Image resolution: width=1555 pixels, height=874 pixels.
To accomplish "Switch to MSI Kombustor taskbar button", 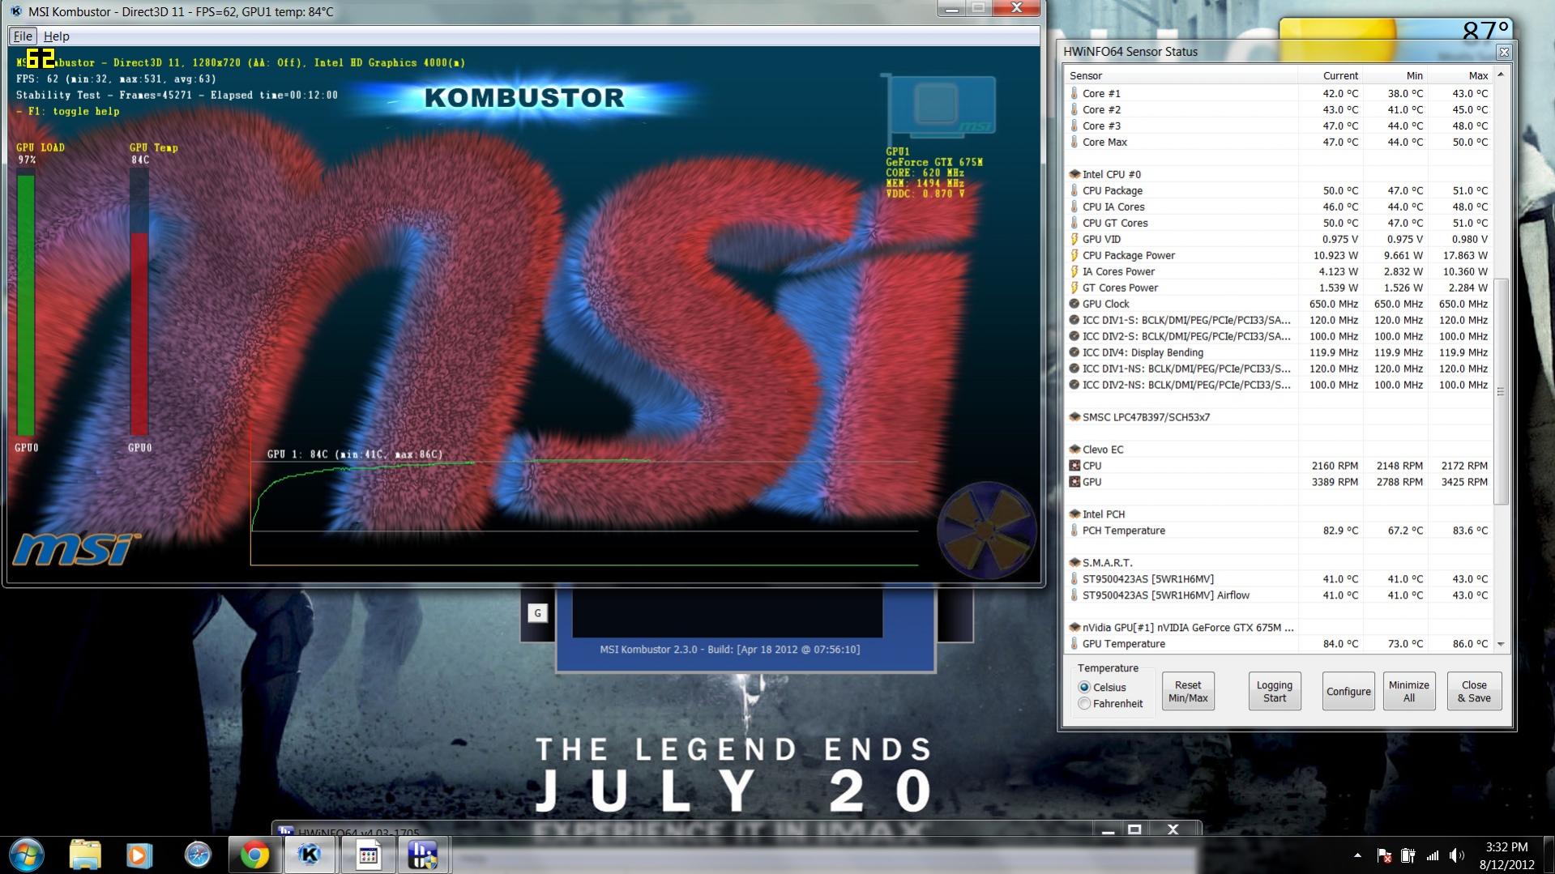I will 310,855.
